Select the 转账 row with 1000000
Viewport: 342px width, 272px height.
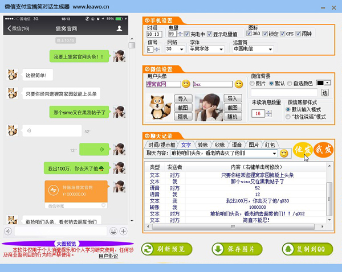coord(235,207)
